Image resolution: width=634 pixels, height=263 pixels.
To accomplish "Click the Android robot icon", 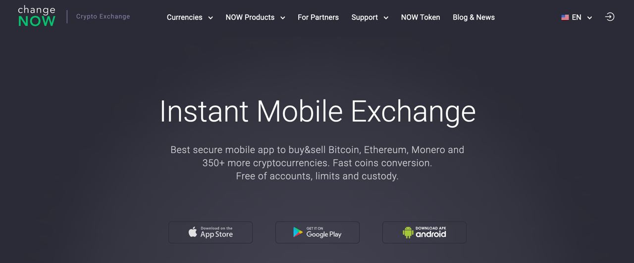I will click(x=408, y=232).
